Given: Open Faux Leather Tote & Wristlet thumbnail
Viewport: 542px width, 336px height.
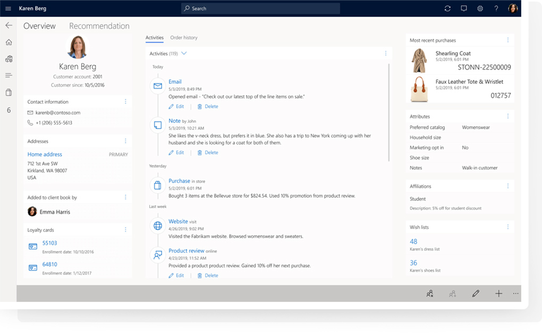Looking at the screenshot, I should 419,89.
